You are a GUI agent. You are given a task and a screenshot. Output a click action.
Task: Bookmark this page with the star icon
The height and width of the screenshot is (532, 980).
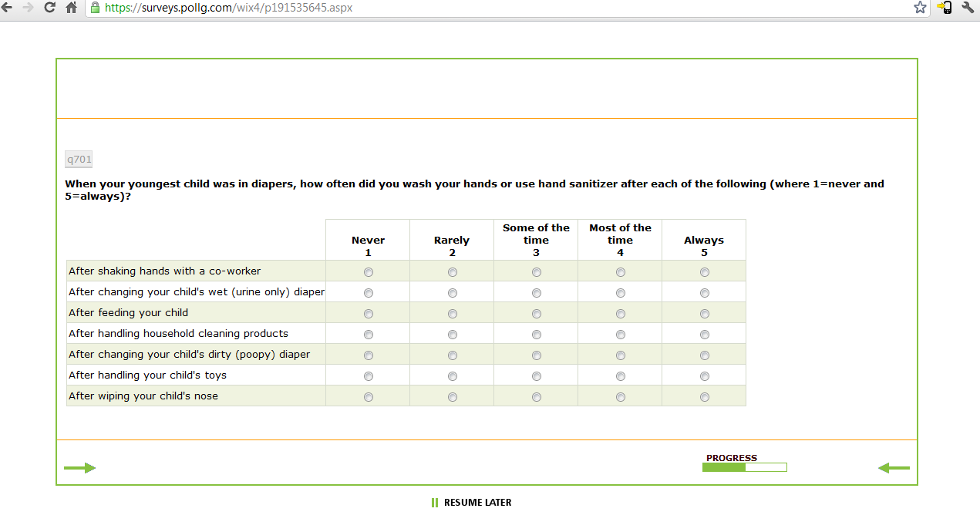920,7
